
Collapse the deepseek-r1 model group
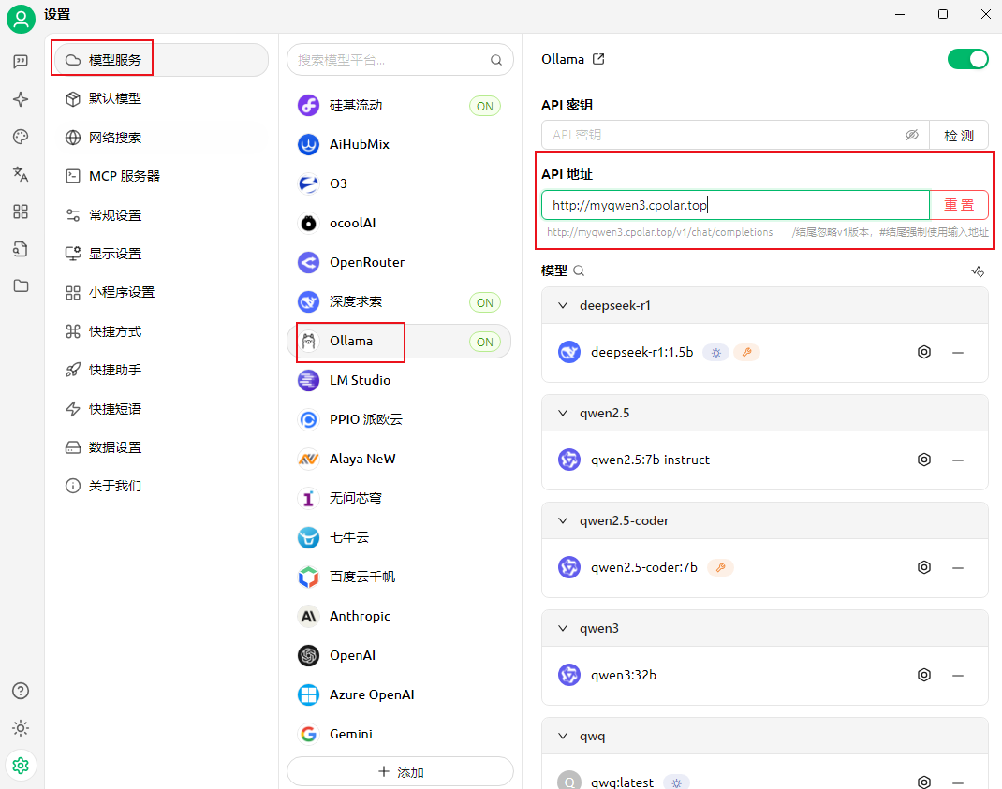click(x=563, y=305)
